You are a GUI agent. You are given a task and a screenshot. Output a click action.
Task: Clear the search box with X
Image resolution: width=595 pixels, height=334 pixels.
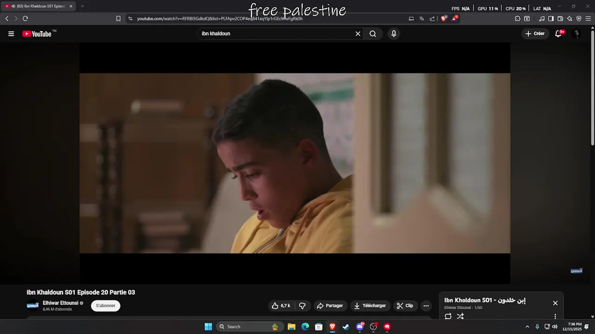[358, 33]
